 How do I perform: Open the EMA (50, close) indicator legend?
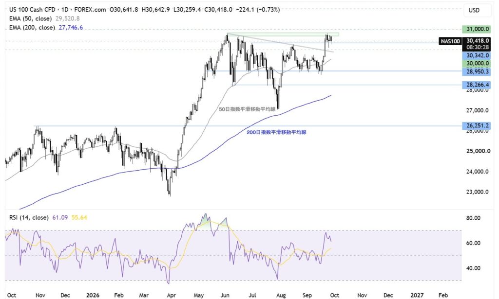30,18
